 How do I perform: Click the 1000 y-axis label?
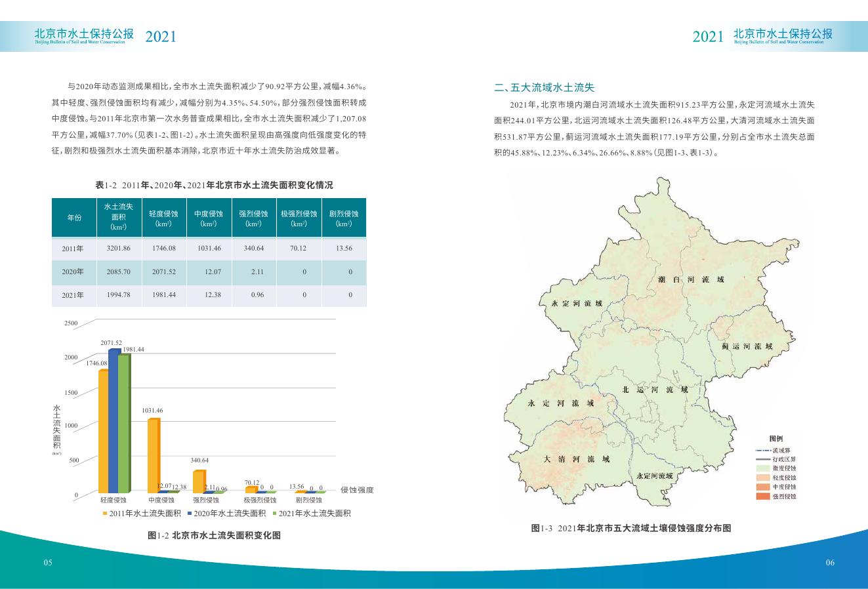(71, 426)
